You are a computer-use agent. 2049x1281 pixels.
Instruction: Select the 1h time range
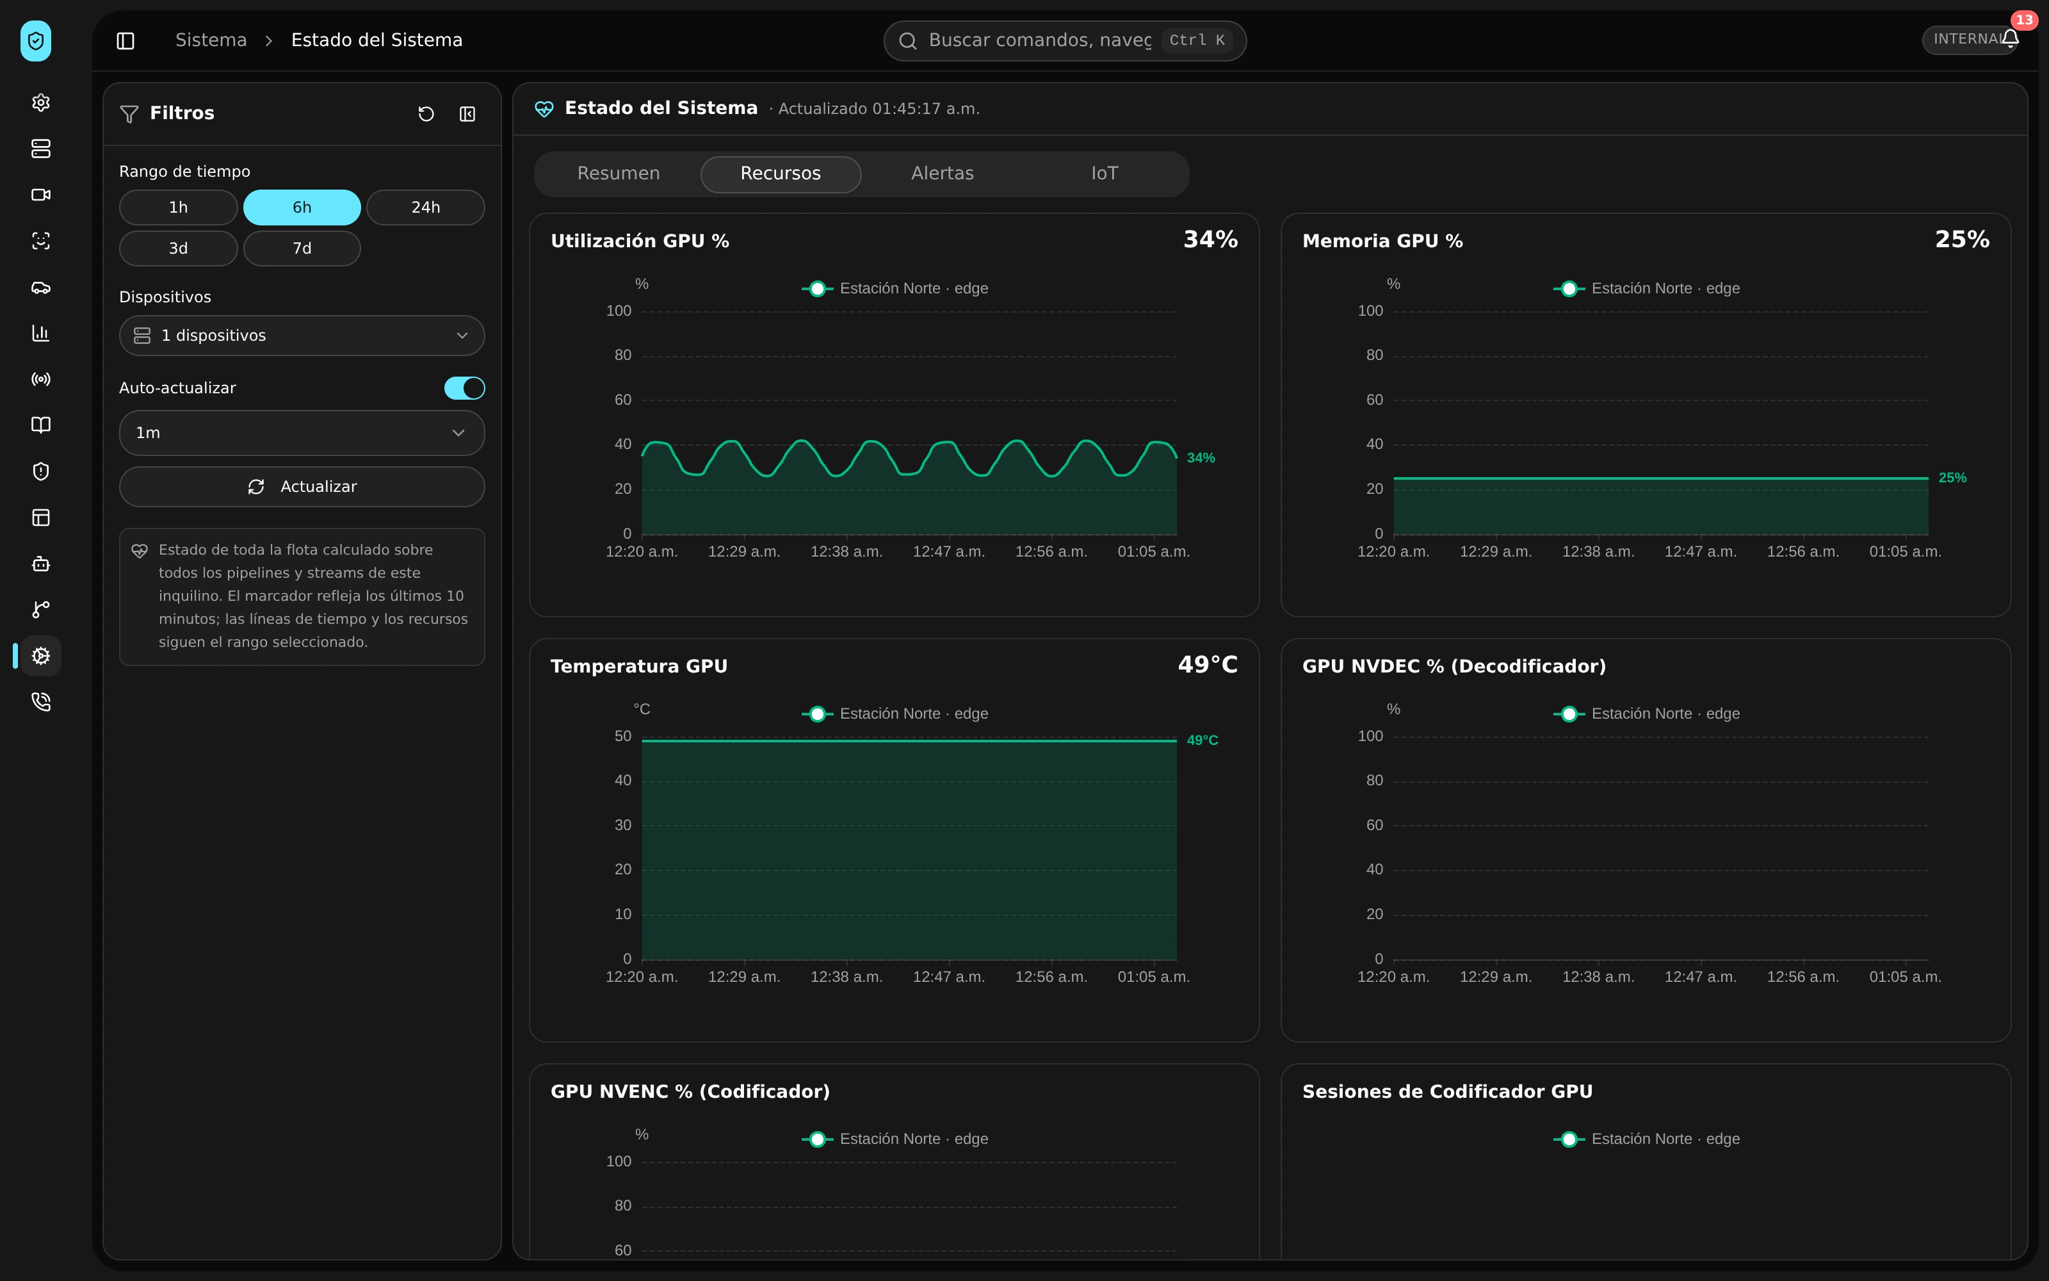coord(179,208)
